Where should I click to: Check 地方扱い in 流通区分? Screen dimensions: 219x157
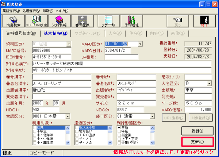coord(77,131)
